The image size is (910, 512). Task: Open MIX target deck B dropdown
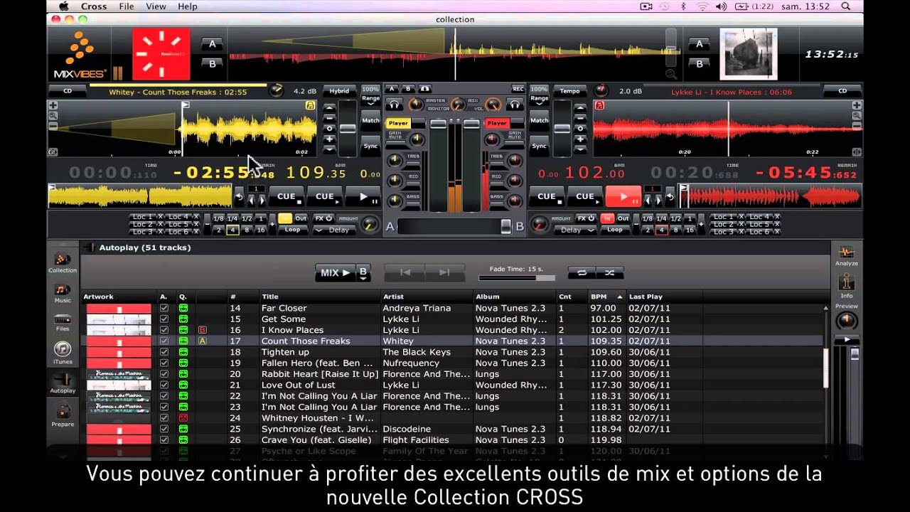click(363, 272)
